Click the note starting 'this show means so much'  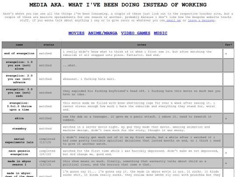tap(142, 163)
